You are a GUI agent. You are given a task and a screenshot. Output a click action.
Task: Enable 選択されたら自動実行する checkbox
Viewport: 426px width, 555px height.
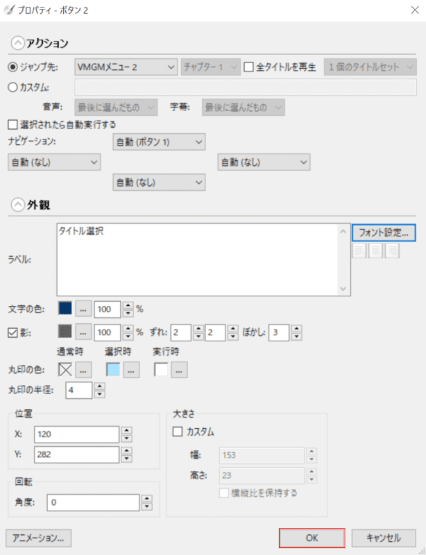tap(12, 125)
